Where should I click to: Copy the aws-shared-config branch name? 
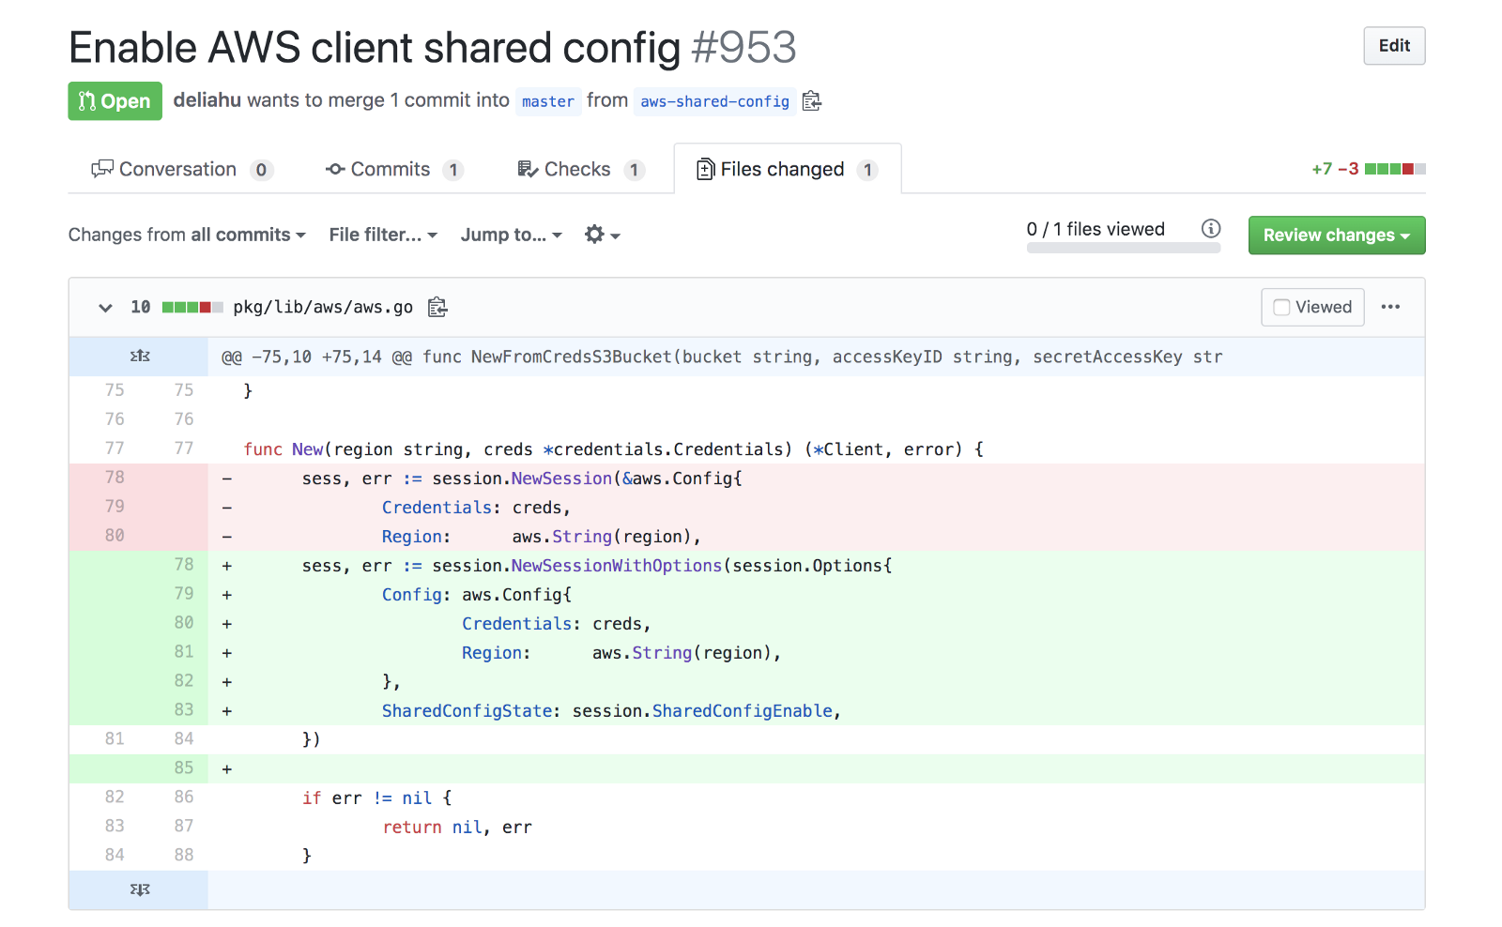click(x=812, y=101)
